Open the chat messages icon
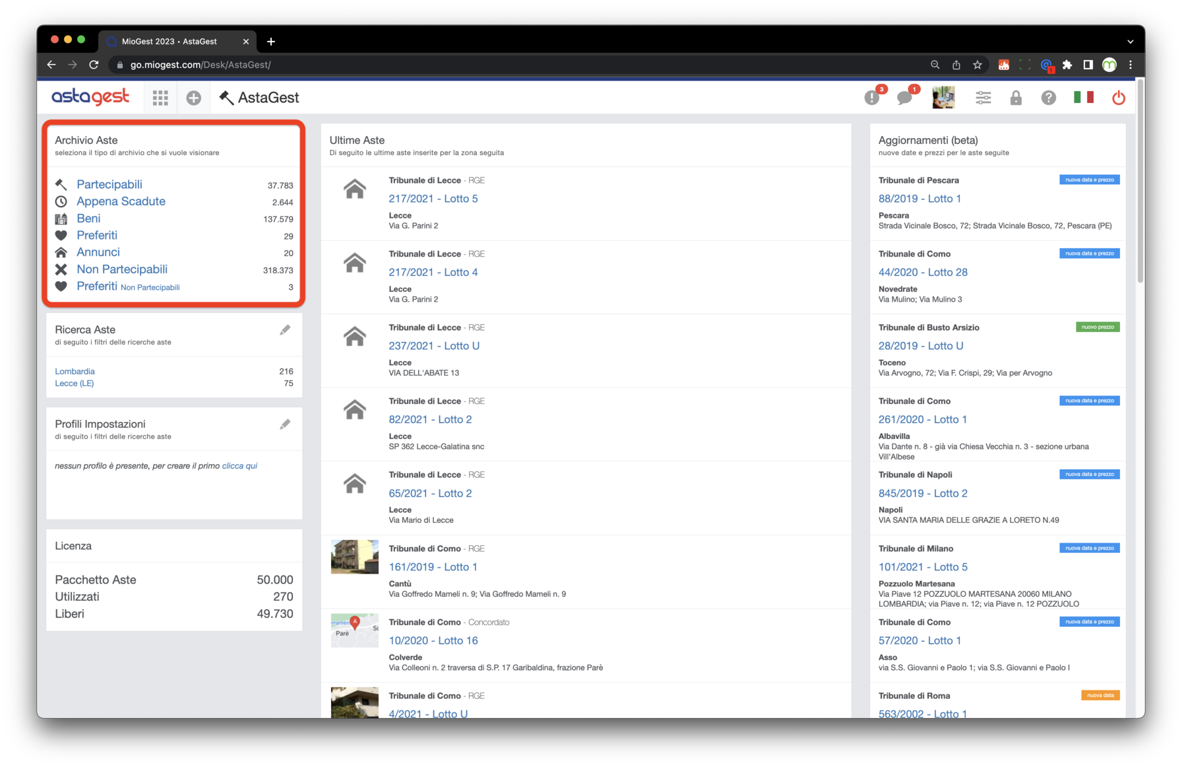Viewport: 1182px width, 767px height. (905, 98)
